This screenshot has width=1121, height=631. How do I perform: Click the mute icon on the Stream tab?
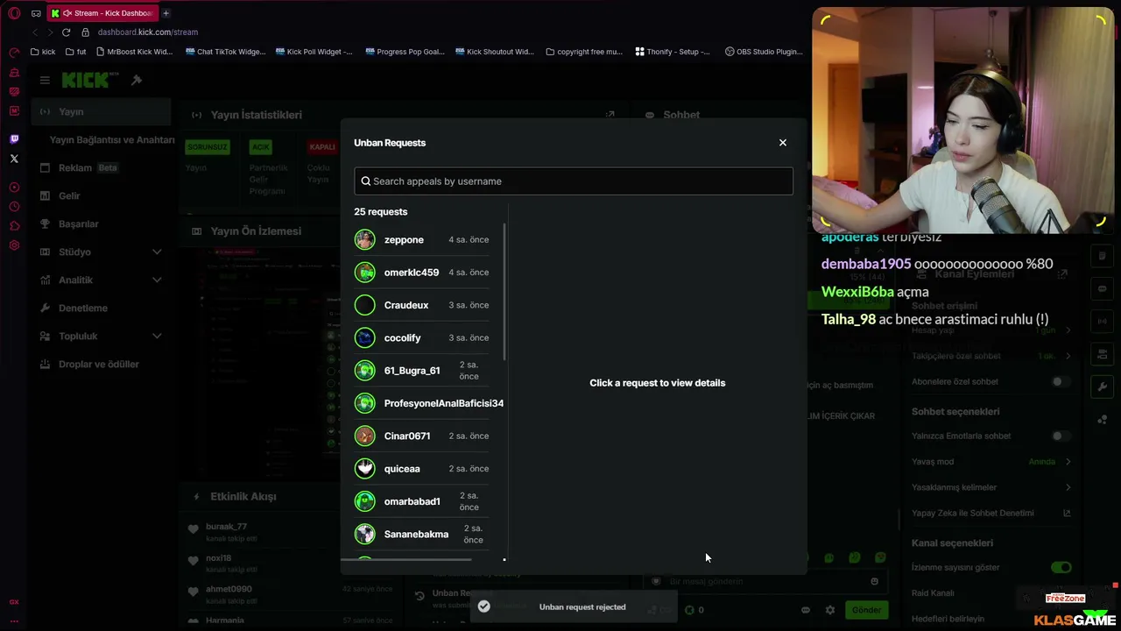67,13
